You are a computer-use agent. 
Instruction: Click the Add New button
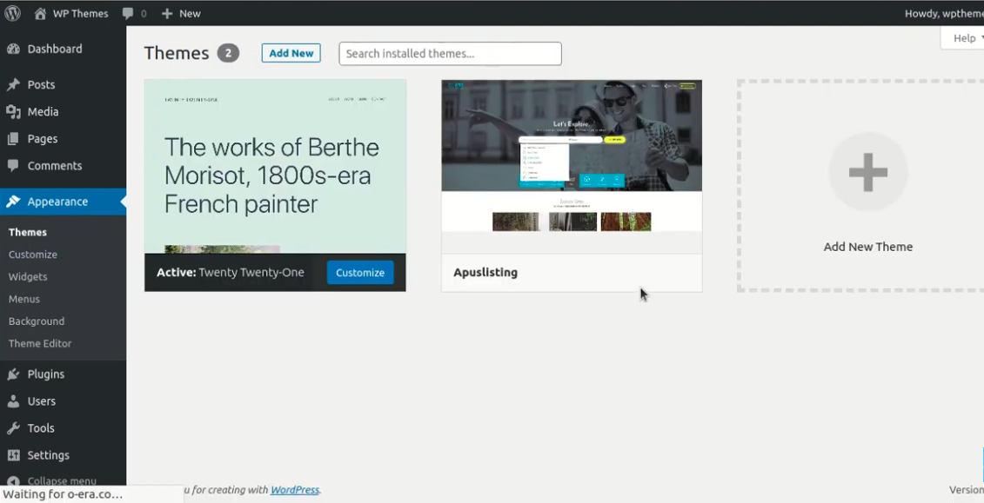[291, 53]
